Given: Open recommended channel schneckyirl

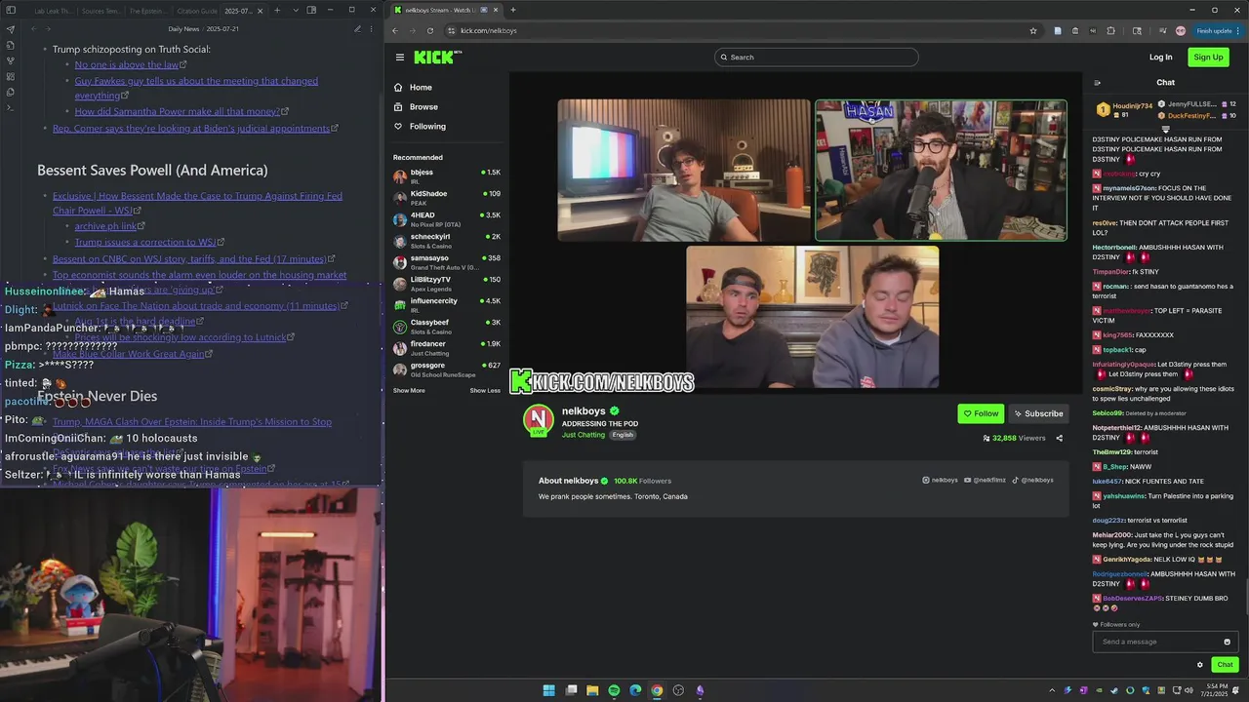Looking at the screenshot, I should pyautogui.click(x=447, y=241).
